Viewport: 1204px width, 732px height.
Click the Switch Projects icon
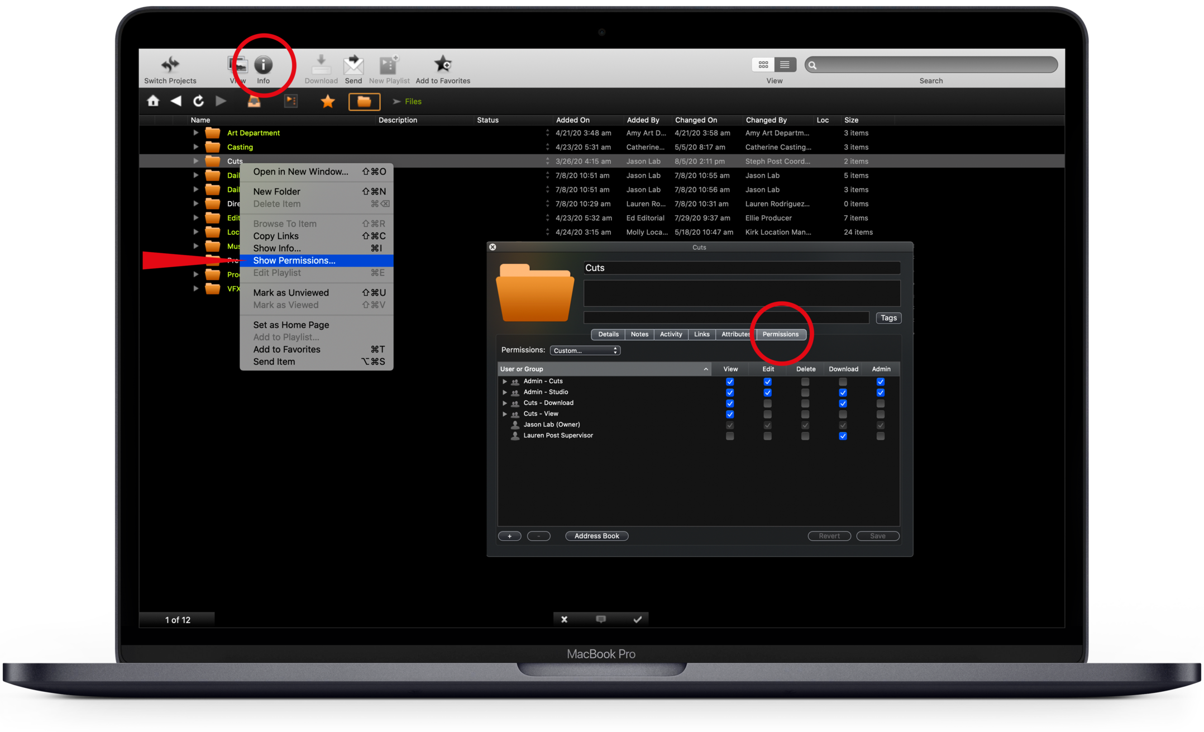click(x=170, y=65)
